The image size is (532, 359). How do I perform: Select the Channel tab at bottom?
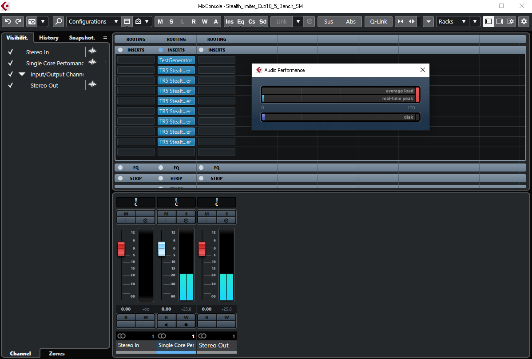[20, 354]
